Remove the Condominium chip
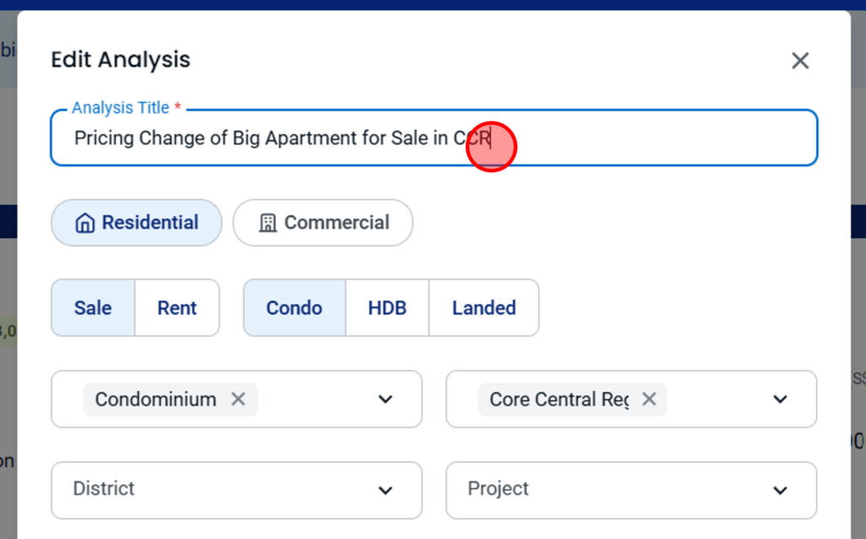Image resolution: width=866 pixels, height=539 pixels. (x=238, y=400)
